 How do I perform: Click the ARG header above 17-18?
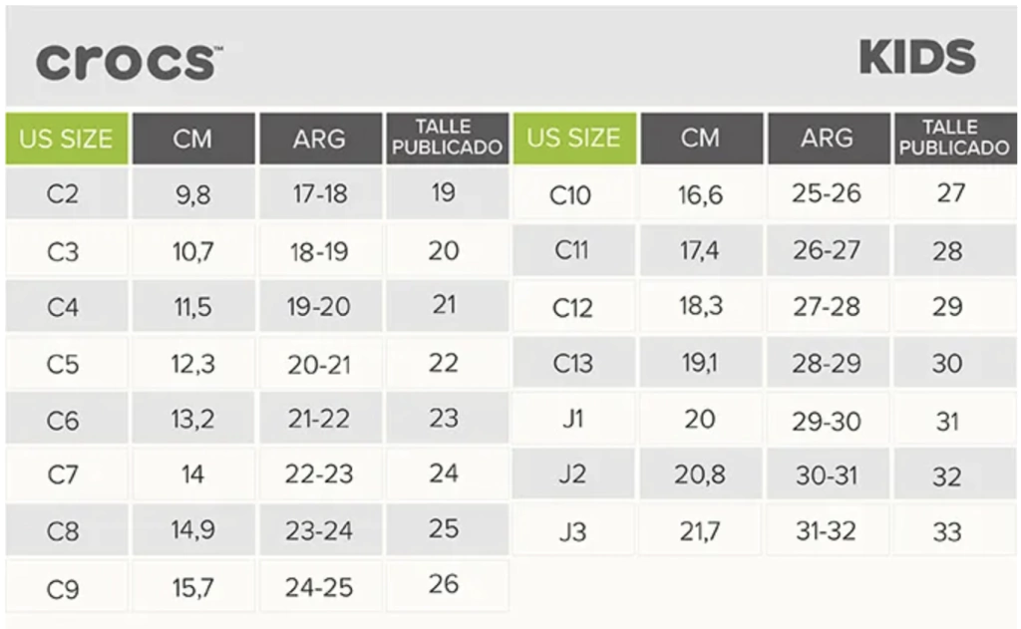pos(319,139)
